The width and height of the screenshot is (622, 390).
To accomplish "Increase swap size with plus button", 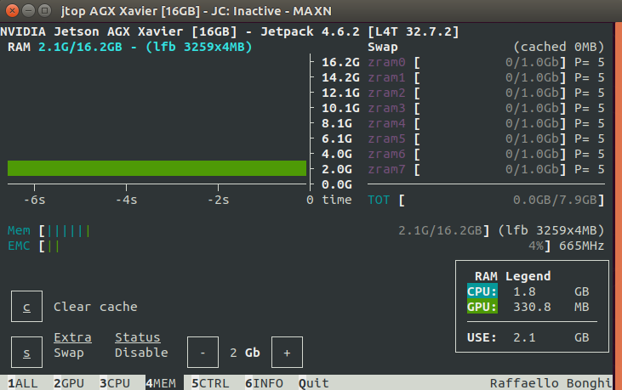I will (287, 353).
